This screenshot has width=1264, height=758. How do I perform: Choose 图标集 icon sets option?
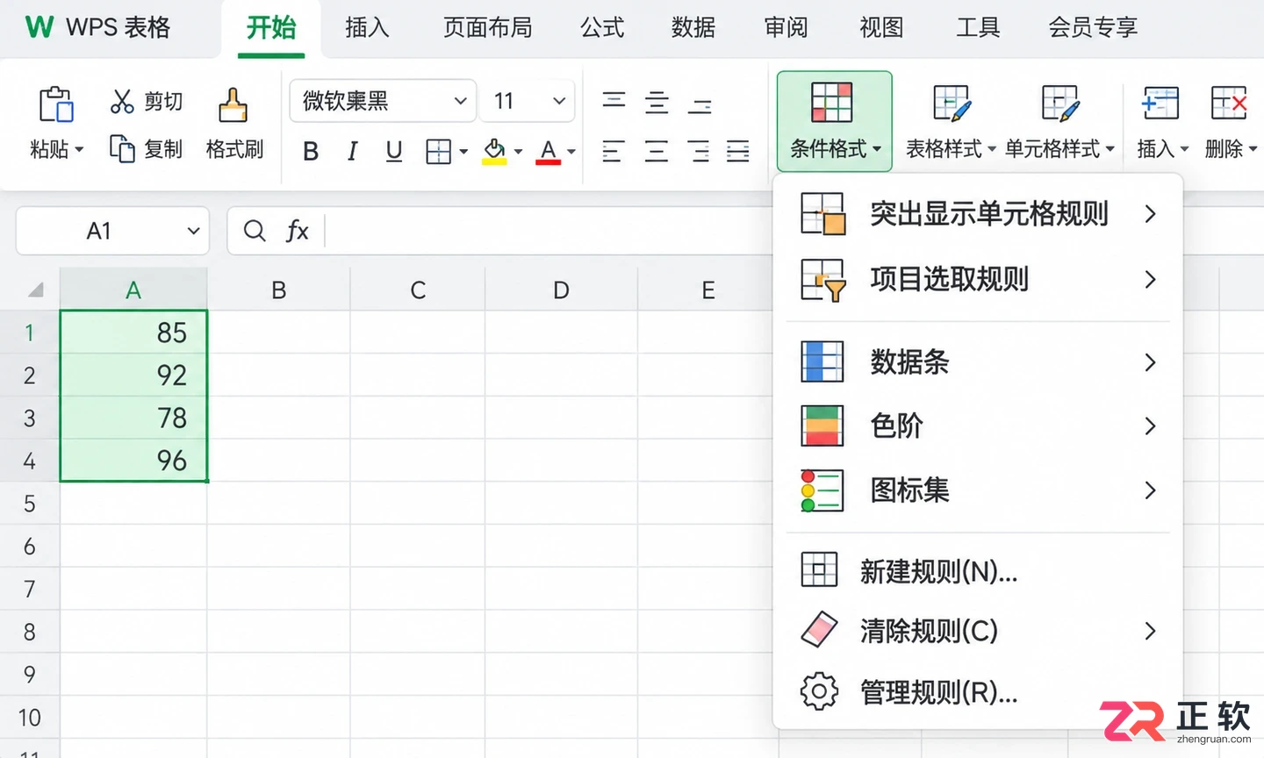coord(979,490)
